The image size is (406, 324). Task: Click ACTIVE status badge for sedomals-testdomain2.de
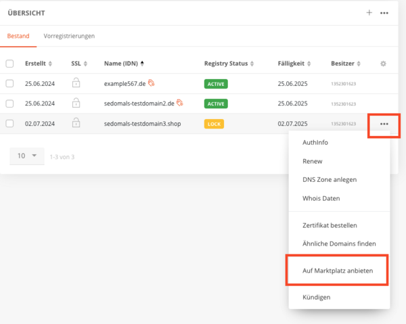216,103
